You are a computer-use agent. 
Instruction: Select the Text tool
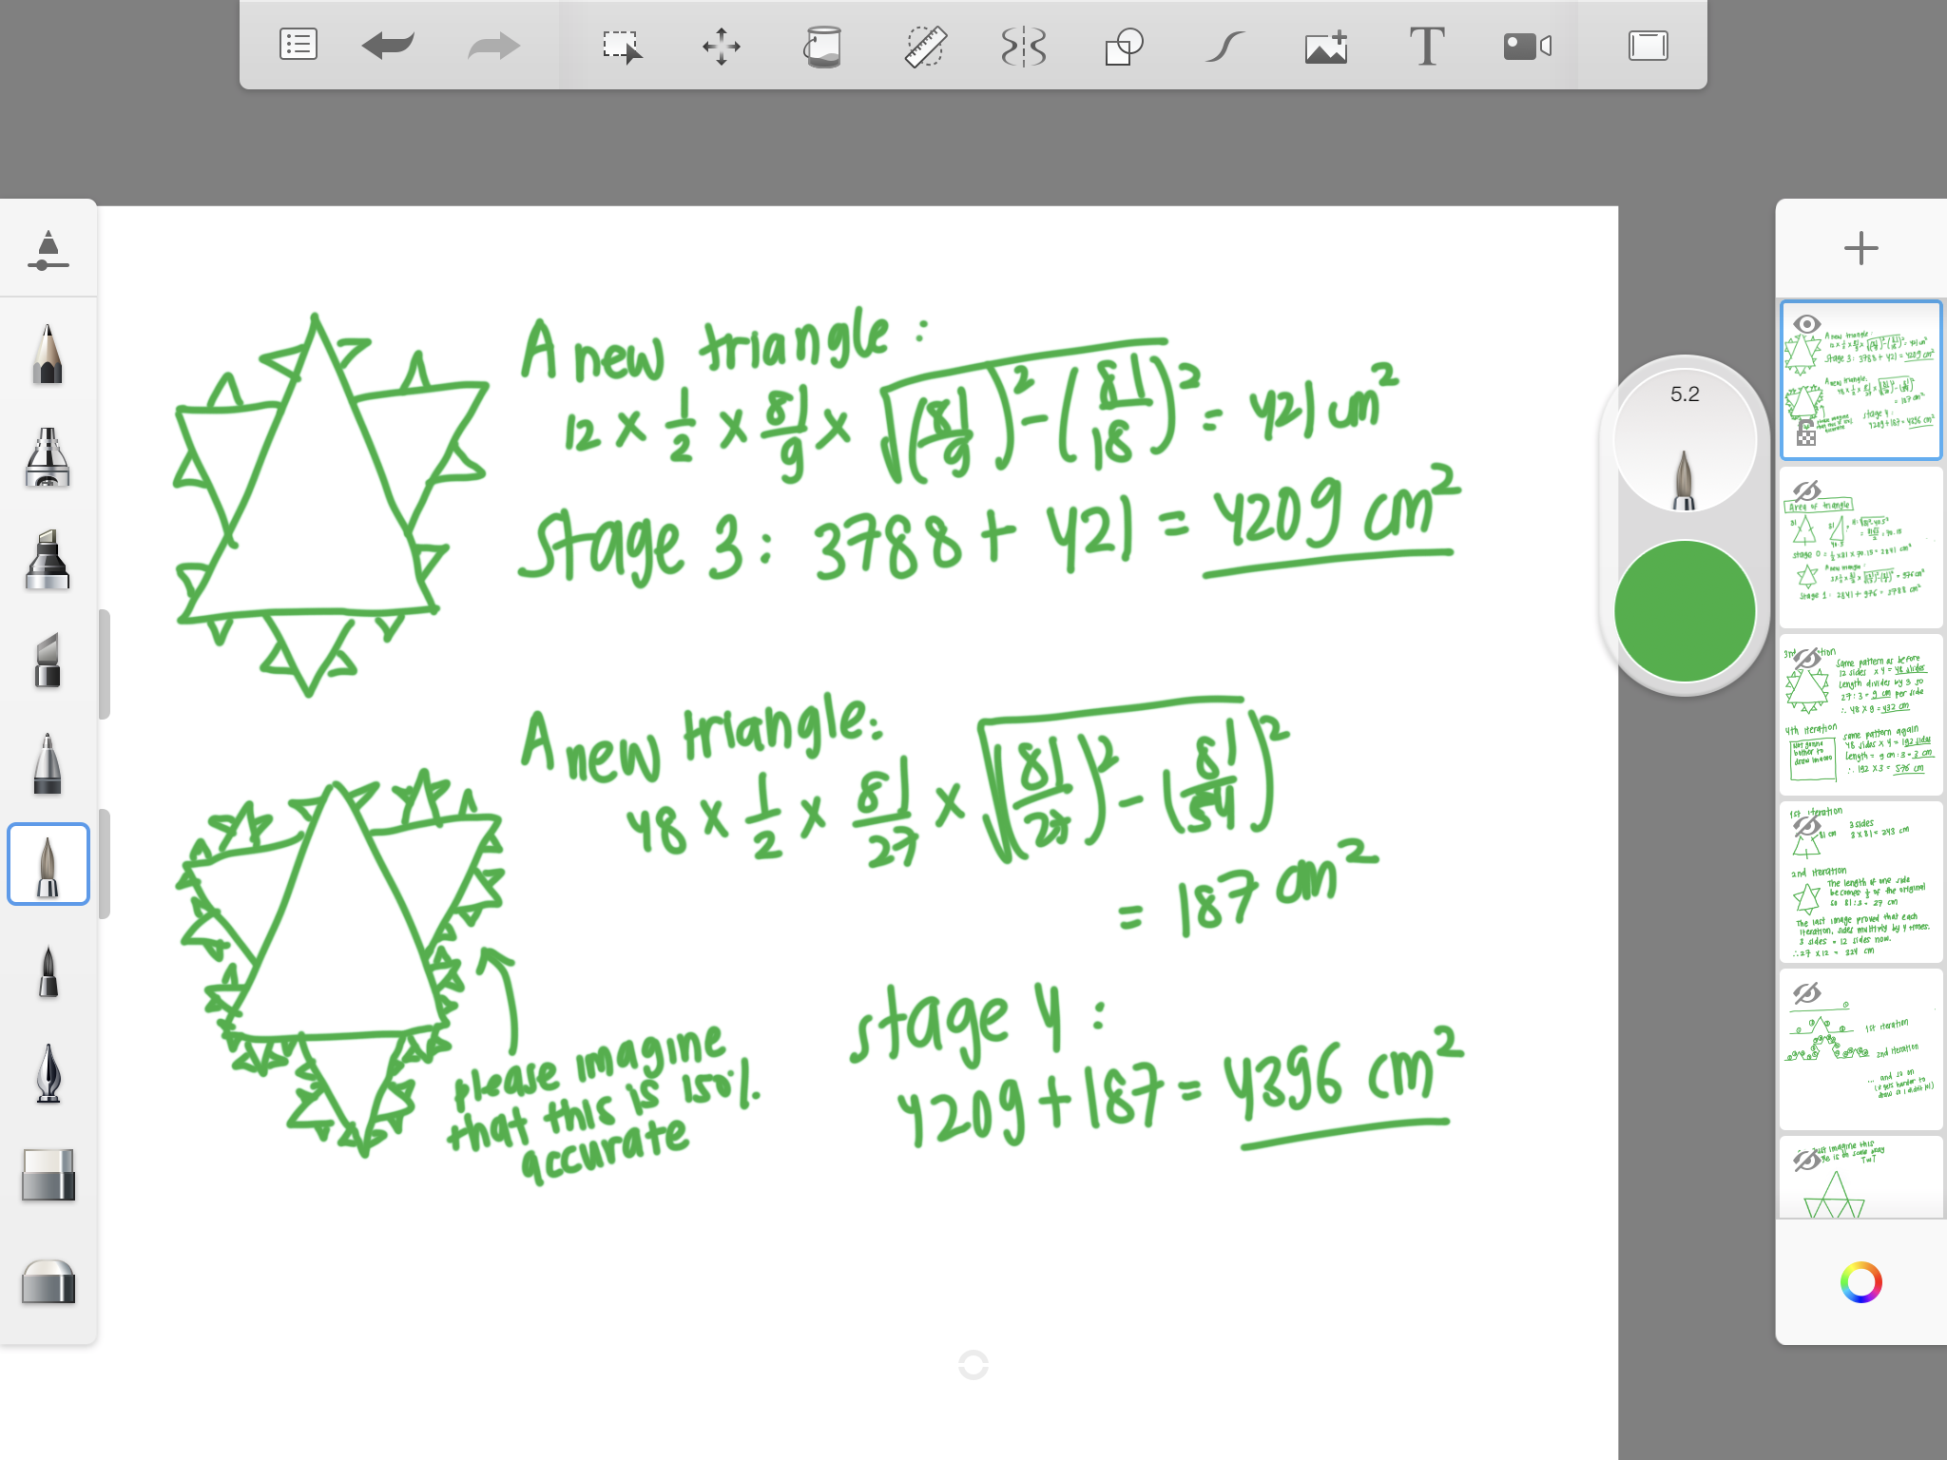(x=1426, y=46)
